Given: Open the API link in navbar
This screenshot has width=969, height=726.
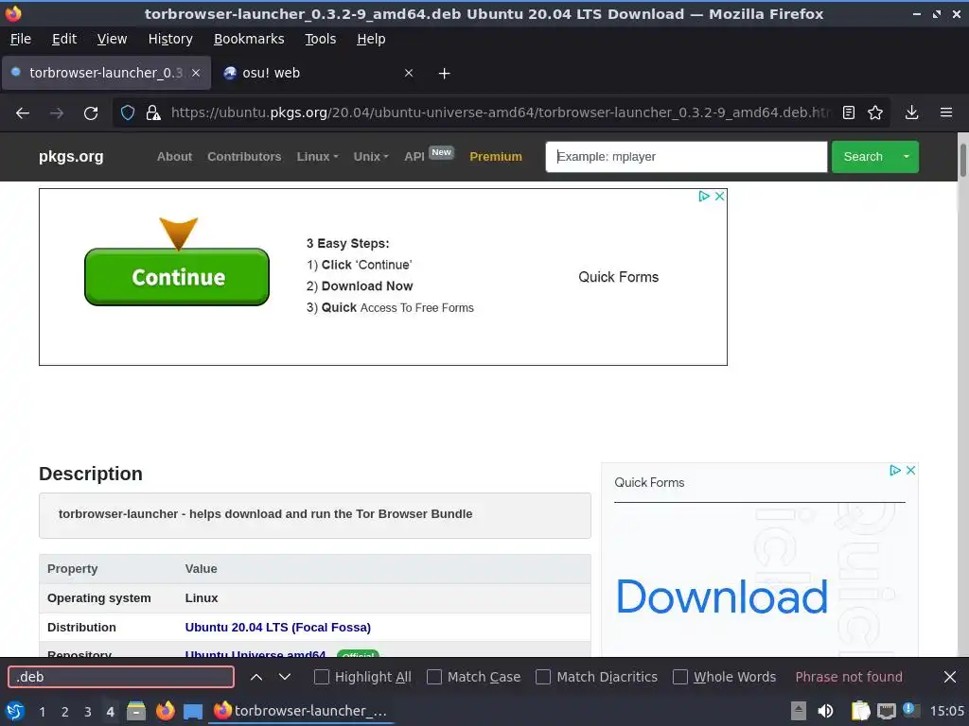Looking at the screenshot, I should 414,157.
